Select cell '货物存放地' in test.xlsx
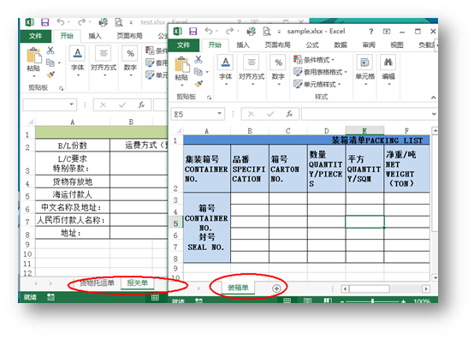 73,181
